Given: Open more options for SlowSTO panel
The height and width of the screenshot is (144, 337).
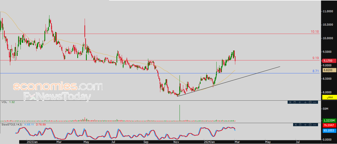Looking at the screenshot, I should [x=315, y=125].
